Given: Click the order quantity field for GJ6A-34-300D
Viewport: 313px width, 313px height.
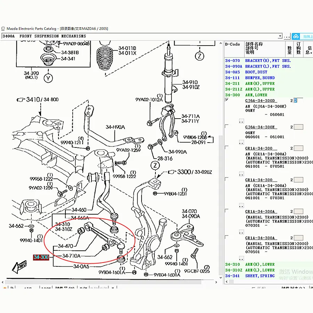Looking at the screenshot, I should point(298,101).
